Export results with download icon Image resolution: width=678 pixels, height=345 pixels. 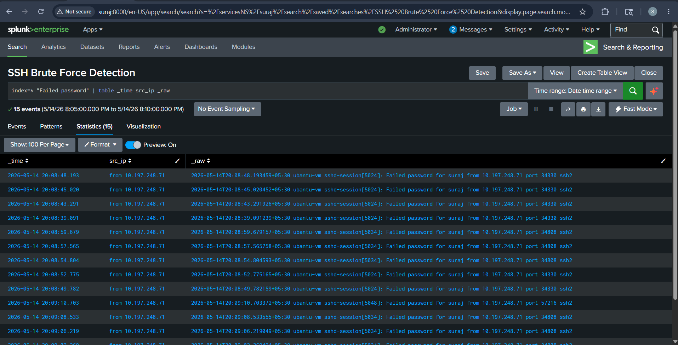pos(598,109)
